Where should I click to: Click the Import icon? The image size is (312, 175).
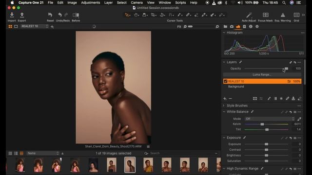point(12,15)
